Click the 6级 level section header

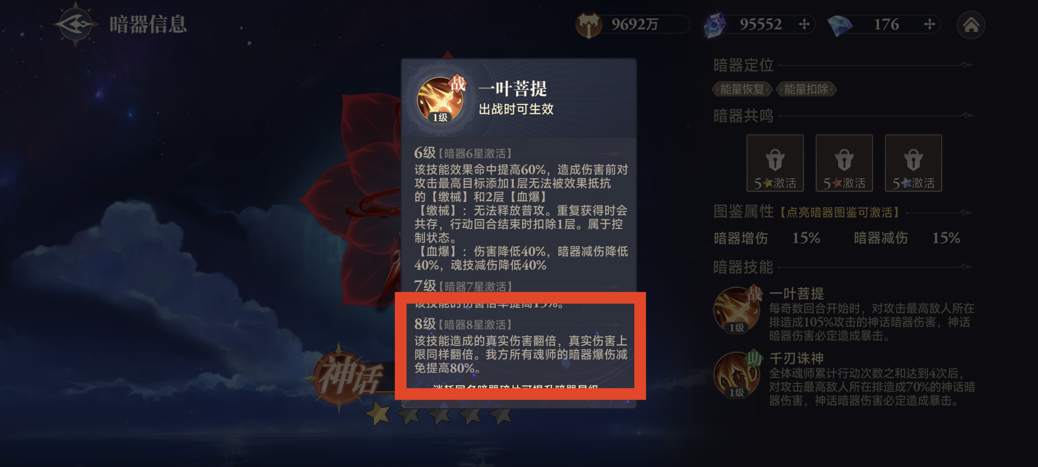(463, 153)
